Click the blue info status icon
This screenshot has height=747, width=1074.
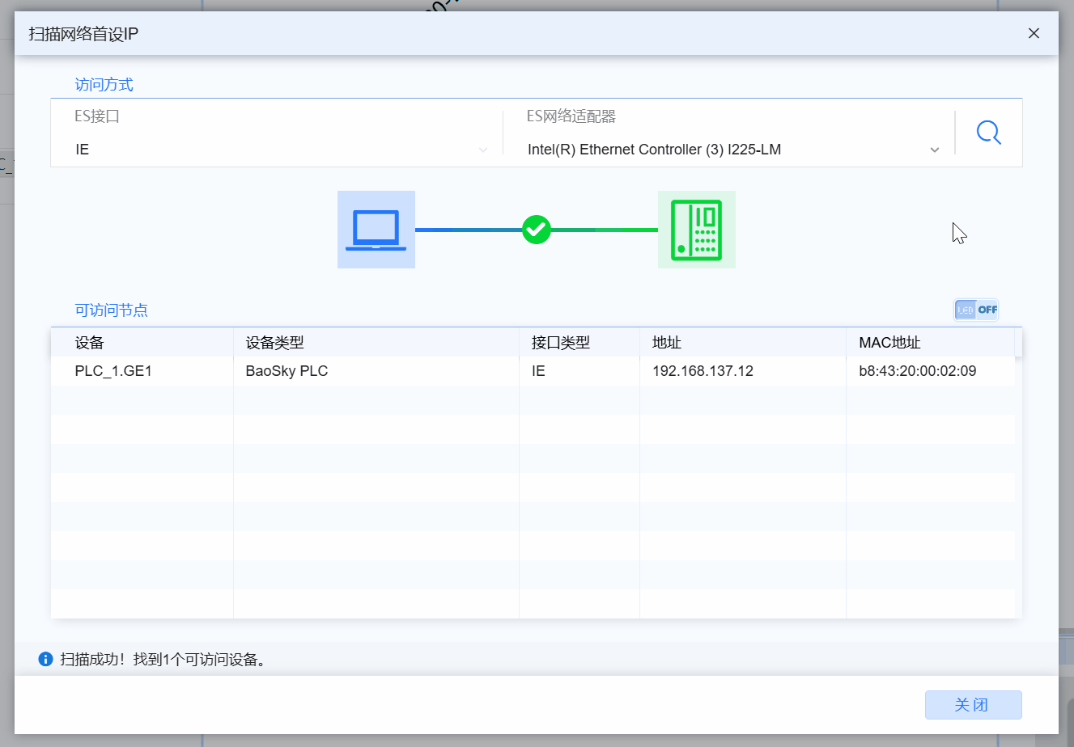tap(45, 660)
